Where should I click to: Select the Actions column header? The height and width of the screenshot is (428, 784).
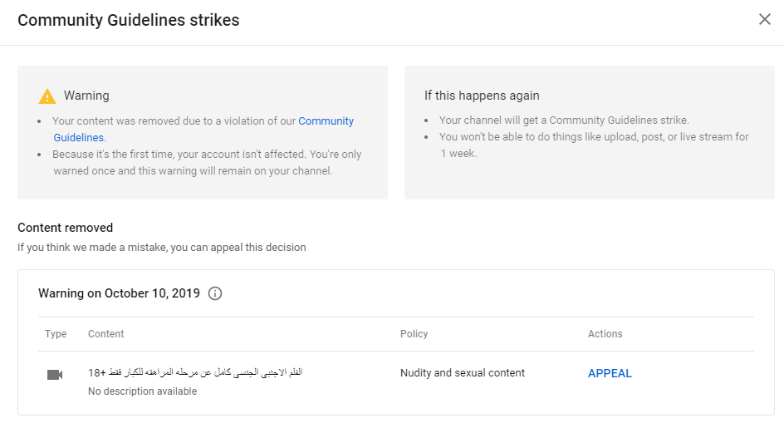pyautogui.click(x=605, y=334)
